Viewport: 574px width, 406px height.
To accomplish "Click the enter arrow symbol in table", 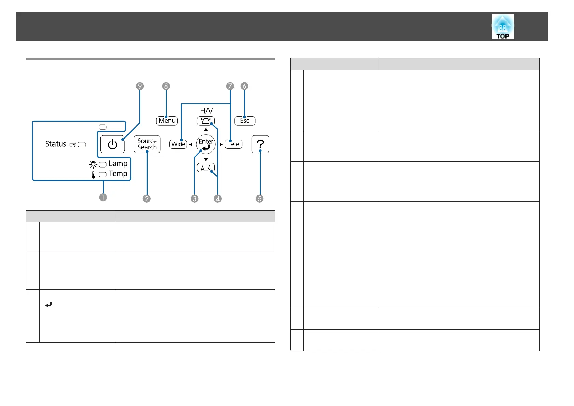I will pos(49,305).
